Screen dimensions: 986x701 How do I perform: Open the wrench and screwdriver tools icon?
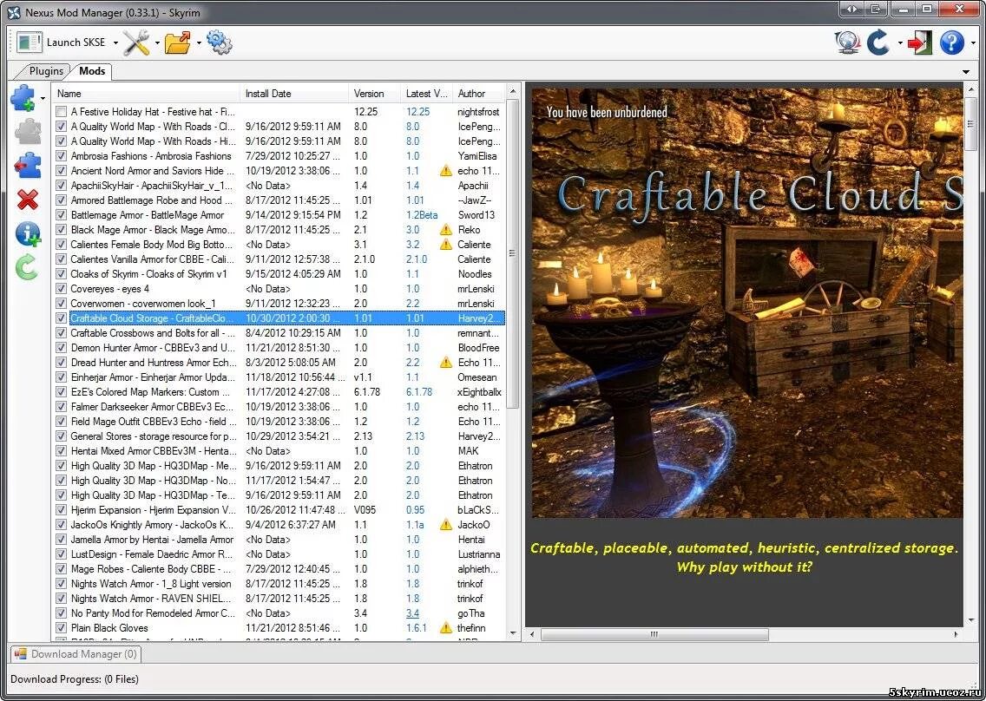tap(135, 43)
